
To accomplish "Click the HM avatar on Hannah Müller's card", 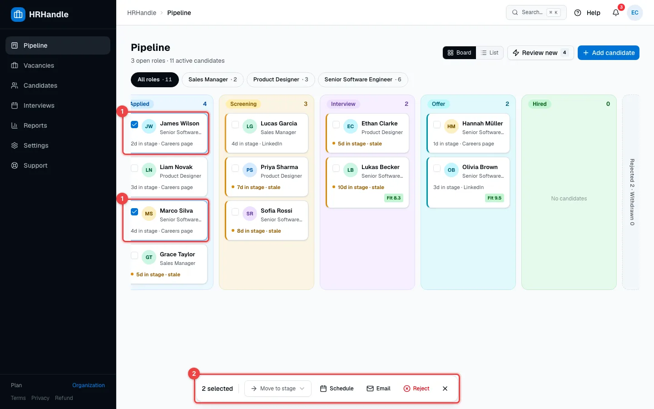I will pos(451,126).
